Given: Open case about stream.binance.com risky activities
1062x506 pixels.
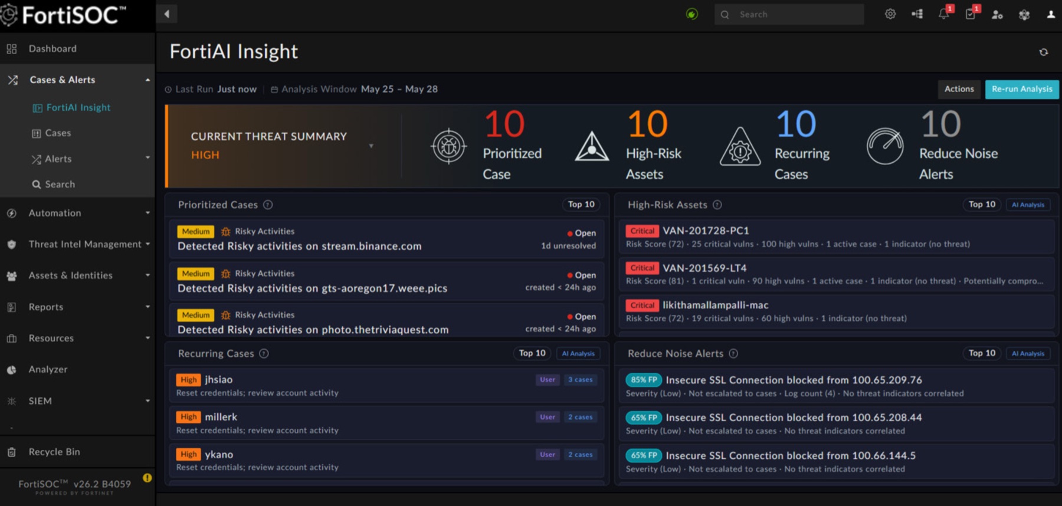Looking at the screenshot, I should click(386, 239).
